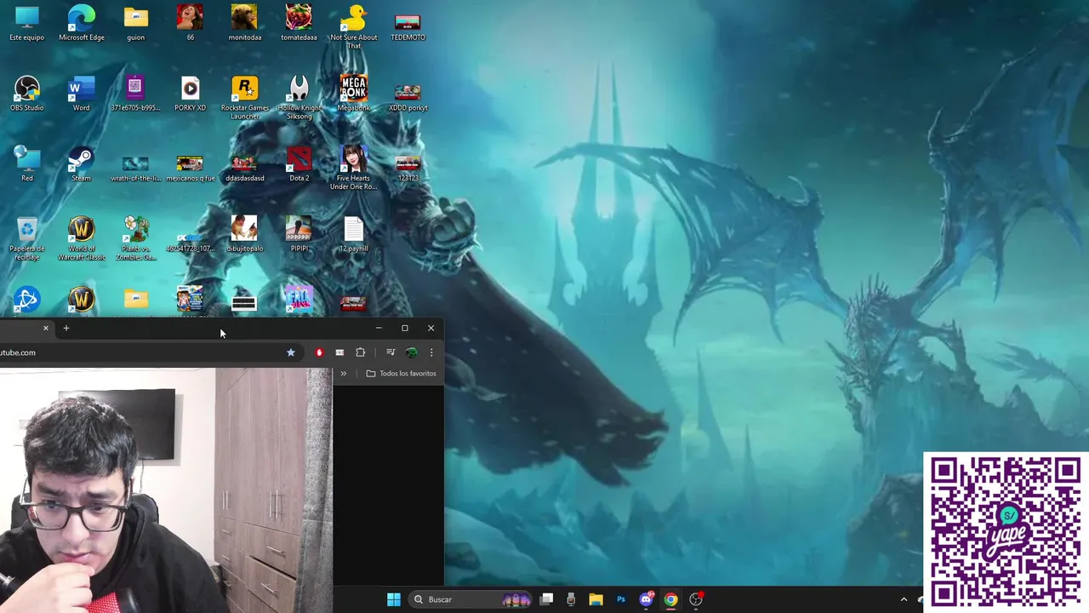Screen dimensions: 1089x613
Task: Open the red hand blocker extension
Action: 319,352
